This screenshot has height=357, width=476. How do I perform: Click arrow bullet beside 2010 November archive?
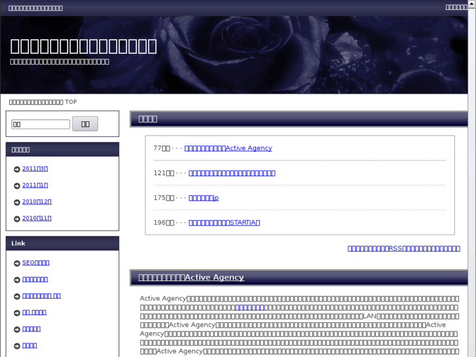click(x=17, y=219)
